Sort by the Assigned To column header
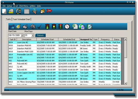This screenshot has height=99, width=138. point(86,39)
